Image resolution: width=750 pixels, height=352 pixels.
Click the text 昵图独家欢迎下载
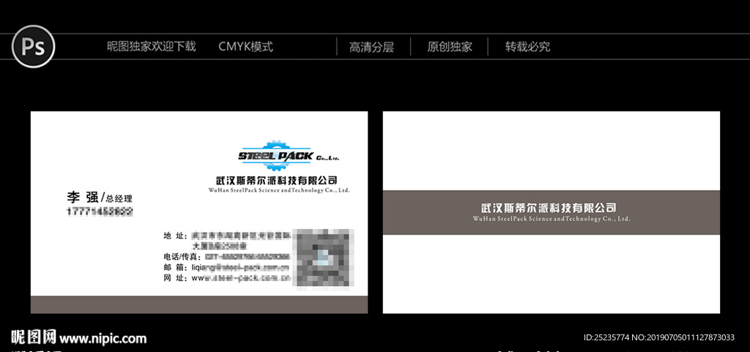click(x=151, y=46)
